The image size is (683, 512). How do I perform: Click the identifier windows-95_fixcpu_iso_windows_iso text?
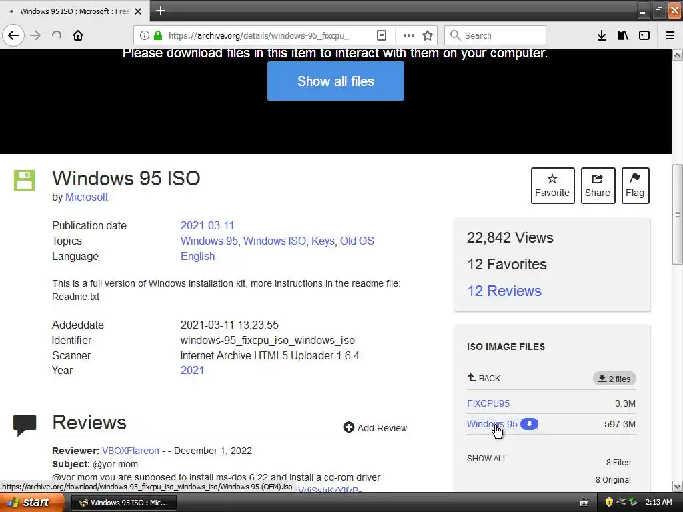(x=267, y=340)
